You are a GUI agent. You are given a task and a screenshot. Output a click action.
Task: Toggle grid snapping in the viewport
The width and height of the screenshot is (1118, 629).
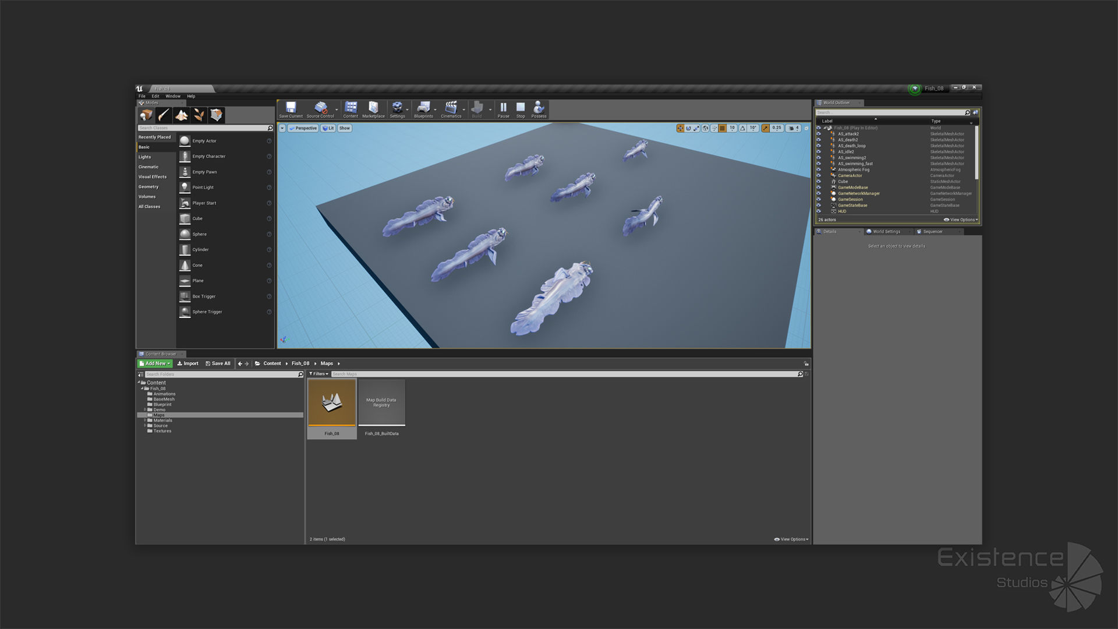point(722,128)
